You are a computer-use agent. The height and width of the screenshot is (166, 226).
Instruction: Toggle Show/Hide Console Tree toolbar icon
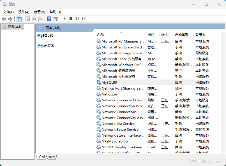[x=19, y=19]
